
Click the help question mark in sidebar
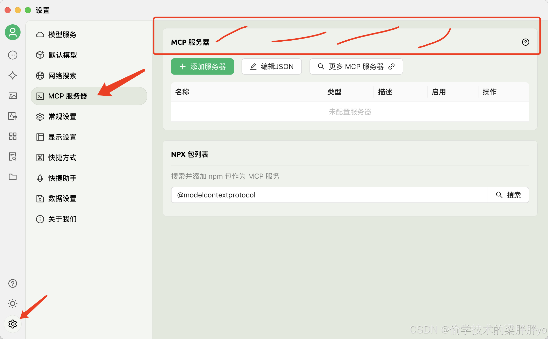coord(13,283)
